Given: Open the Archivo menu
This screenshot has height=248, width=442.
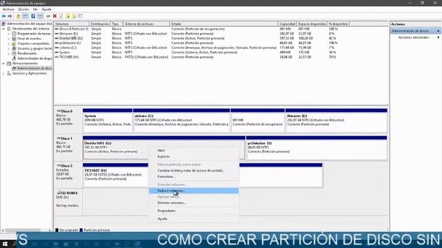Looking at the screenshot, I should [8, 9].
